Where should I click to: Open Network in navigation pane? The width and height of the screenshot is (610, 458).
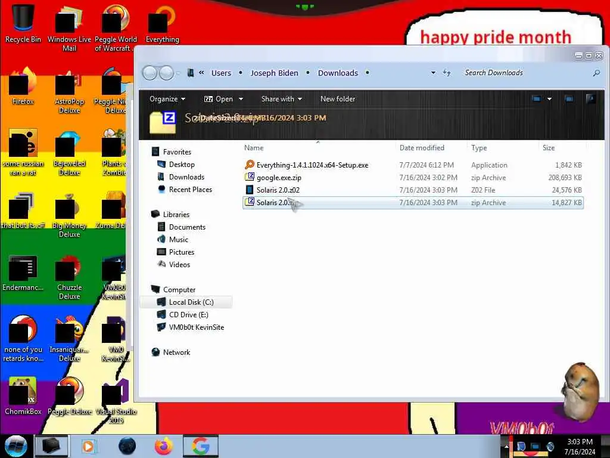pyautogui.click(x=176, y=352)
